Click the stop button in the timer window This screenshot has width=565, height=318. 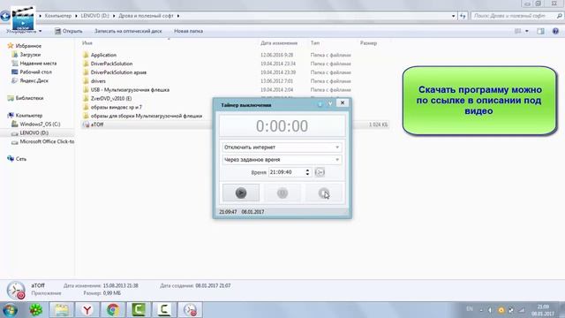(324, 193)
